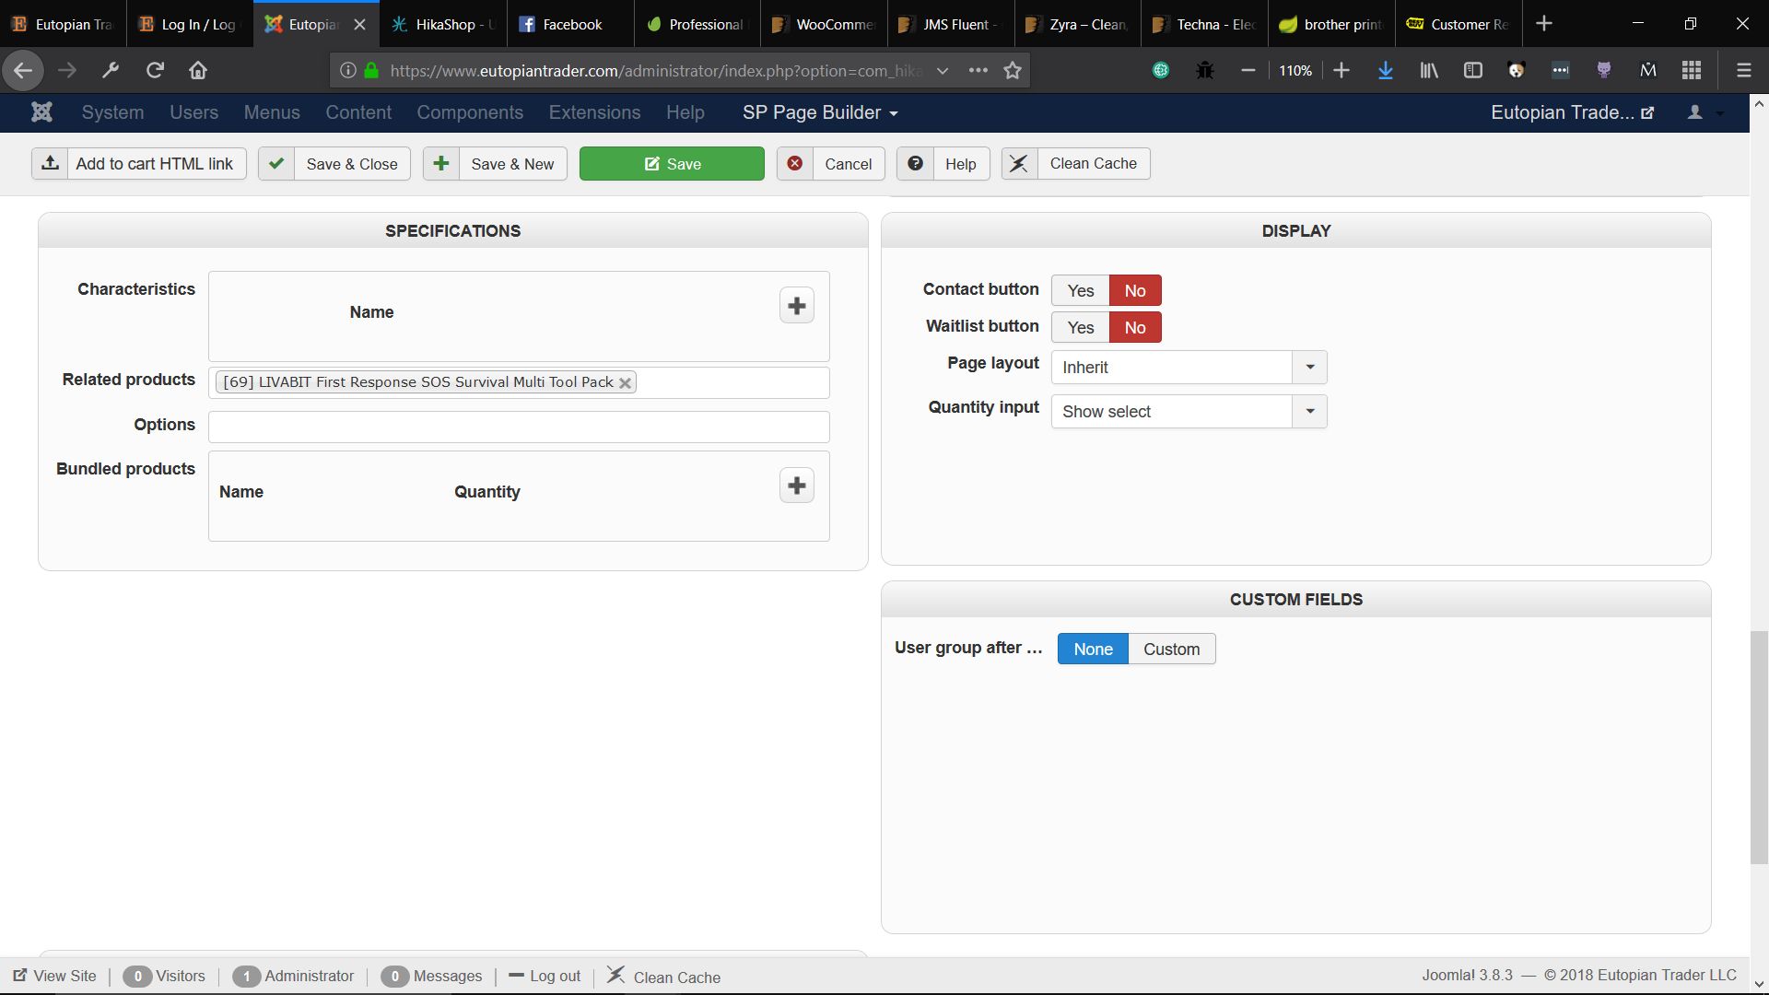Bookmark page with star icon

click(x=1013, y=70)
